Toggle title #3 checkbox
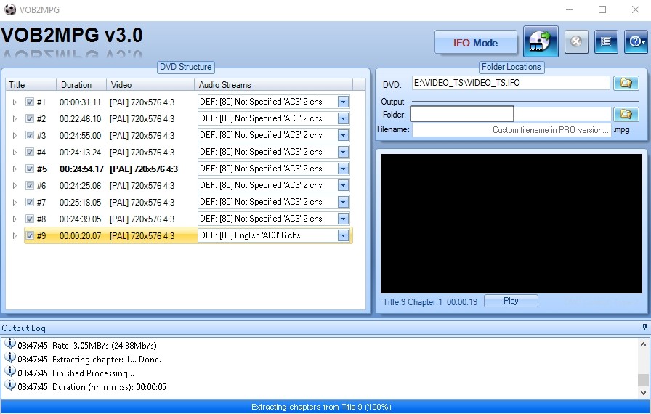 [30, 135]
